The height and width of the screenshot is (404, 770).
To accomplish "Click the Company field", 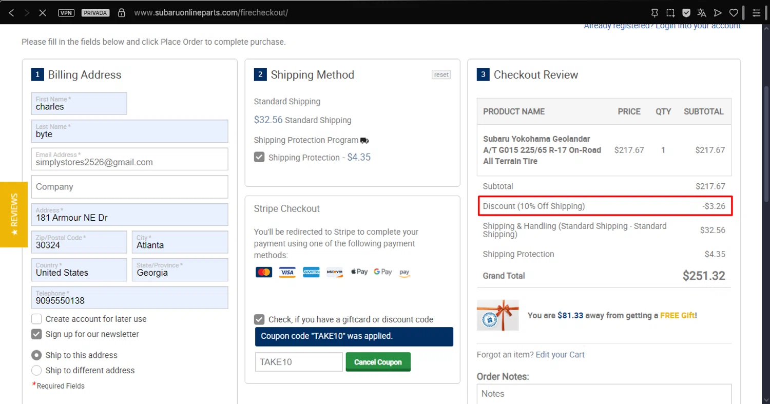I will [130, 187].
